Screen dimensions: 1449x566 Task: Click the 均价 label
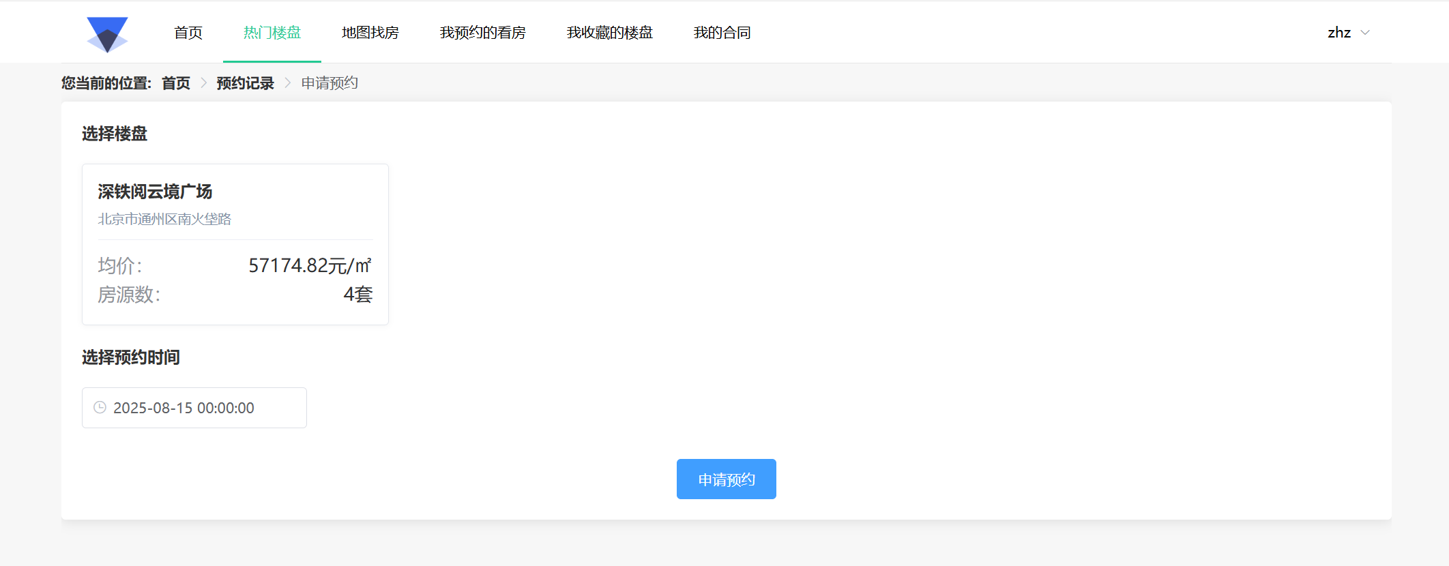pos(120,265)
